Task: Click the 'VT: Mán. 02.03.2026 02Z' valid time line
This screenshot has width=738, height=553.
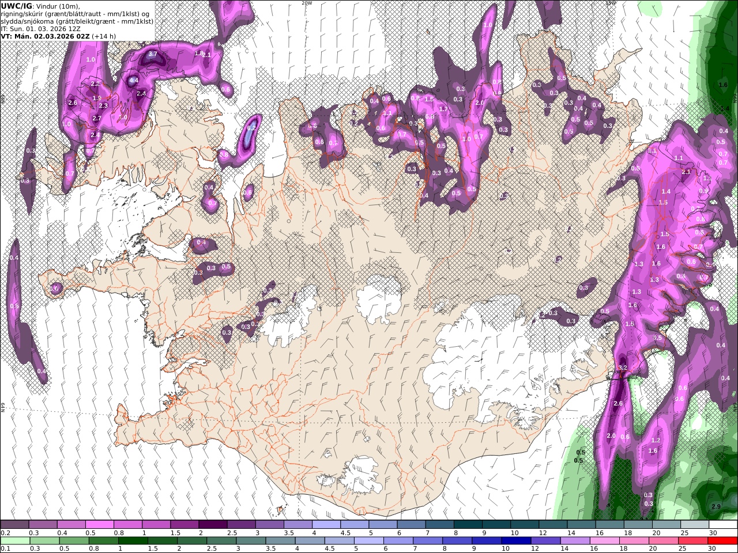Action: [45, 36]
